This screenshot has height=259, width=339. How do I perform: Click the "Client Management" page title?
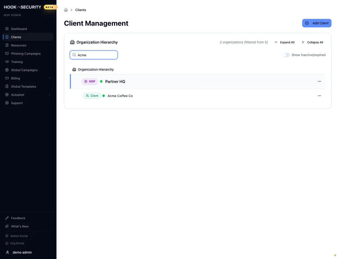point(96,23)
